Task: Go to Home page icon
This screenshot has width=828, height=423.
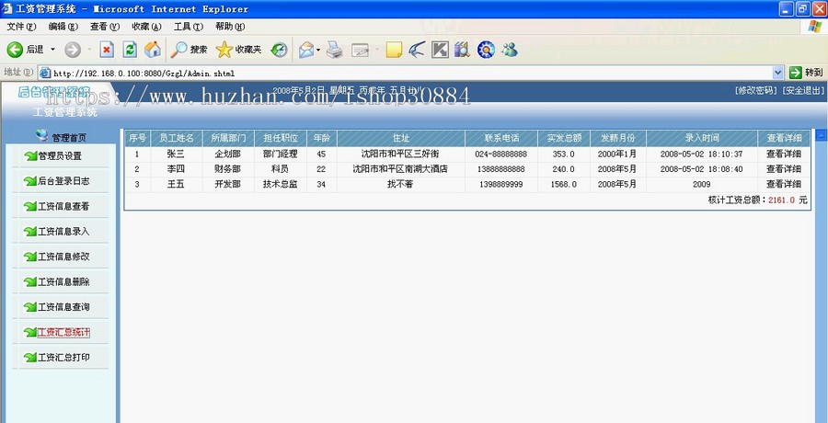Action: (153, 50)
